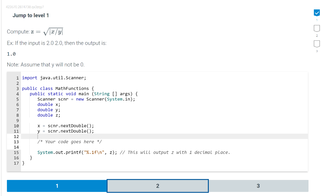This screenshot has height=196, width=323.
Task: Click the blue filled level 1 progress bar
Action: 57,186
